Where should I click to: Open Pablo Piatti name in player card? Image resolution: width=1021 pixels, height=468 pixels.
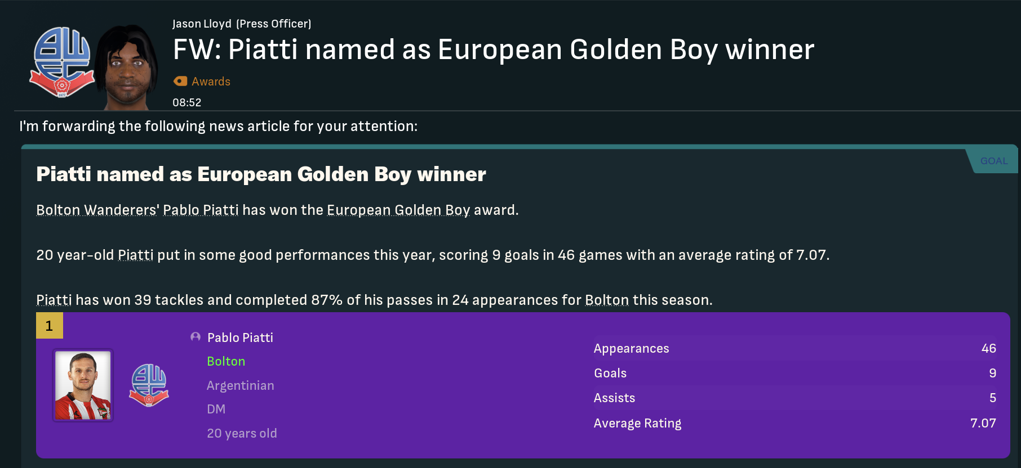pos(240,337)
